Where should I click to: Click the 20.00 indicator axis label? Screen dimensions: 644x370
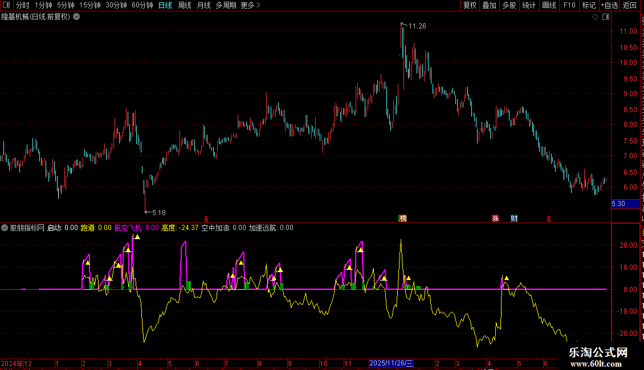tap(628, 245)
